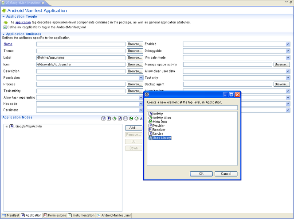Toggle Uses Library filter icon in Application Nodes
The height and width of the screenshot is (219, 294).
pos(137,119)
